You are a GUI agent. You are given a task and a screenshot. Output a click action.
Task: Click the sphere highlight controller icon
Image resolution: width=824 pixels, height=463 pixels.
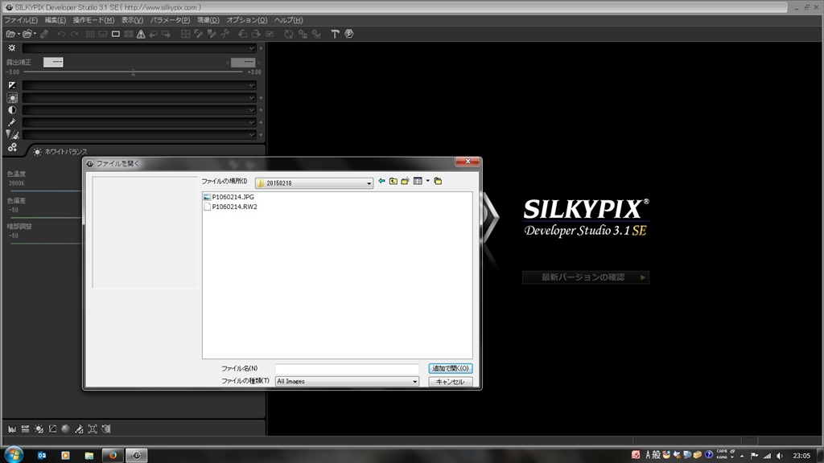click(66, 429)
